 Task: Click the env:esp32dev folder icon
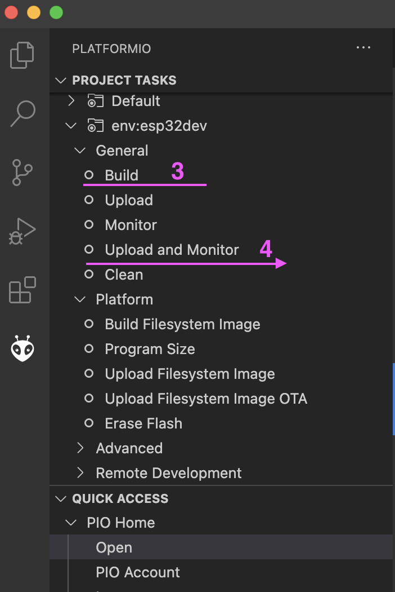tap(95, 126)
